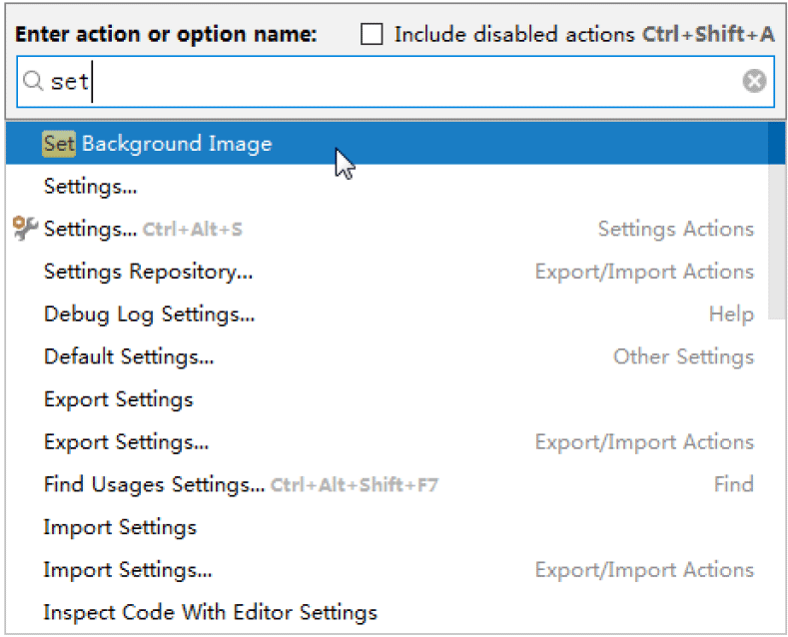Click the results list scrollbar thumb
788x637 pixels.
click(776, 220)
